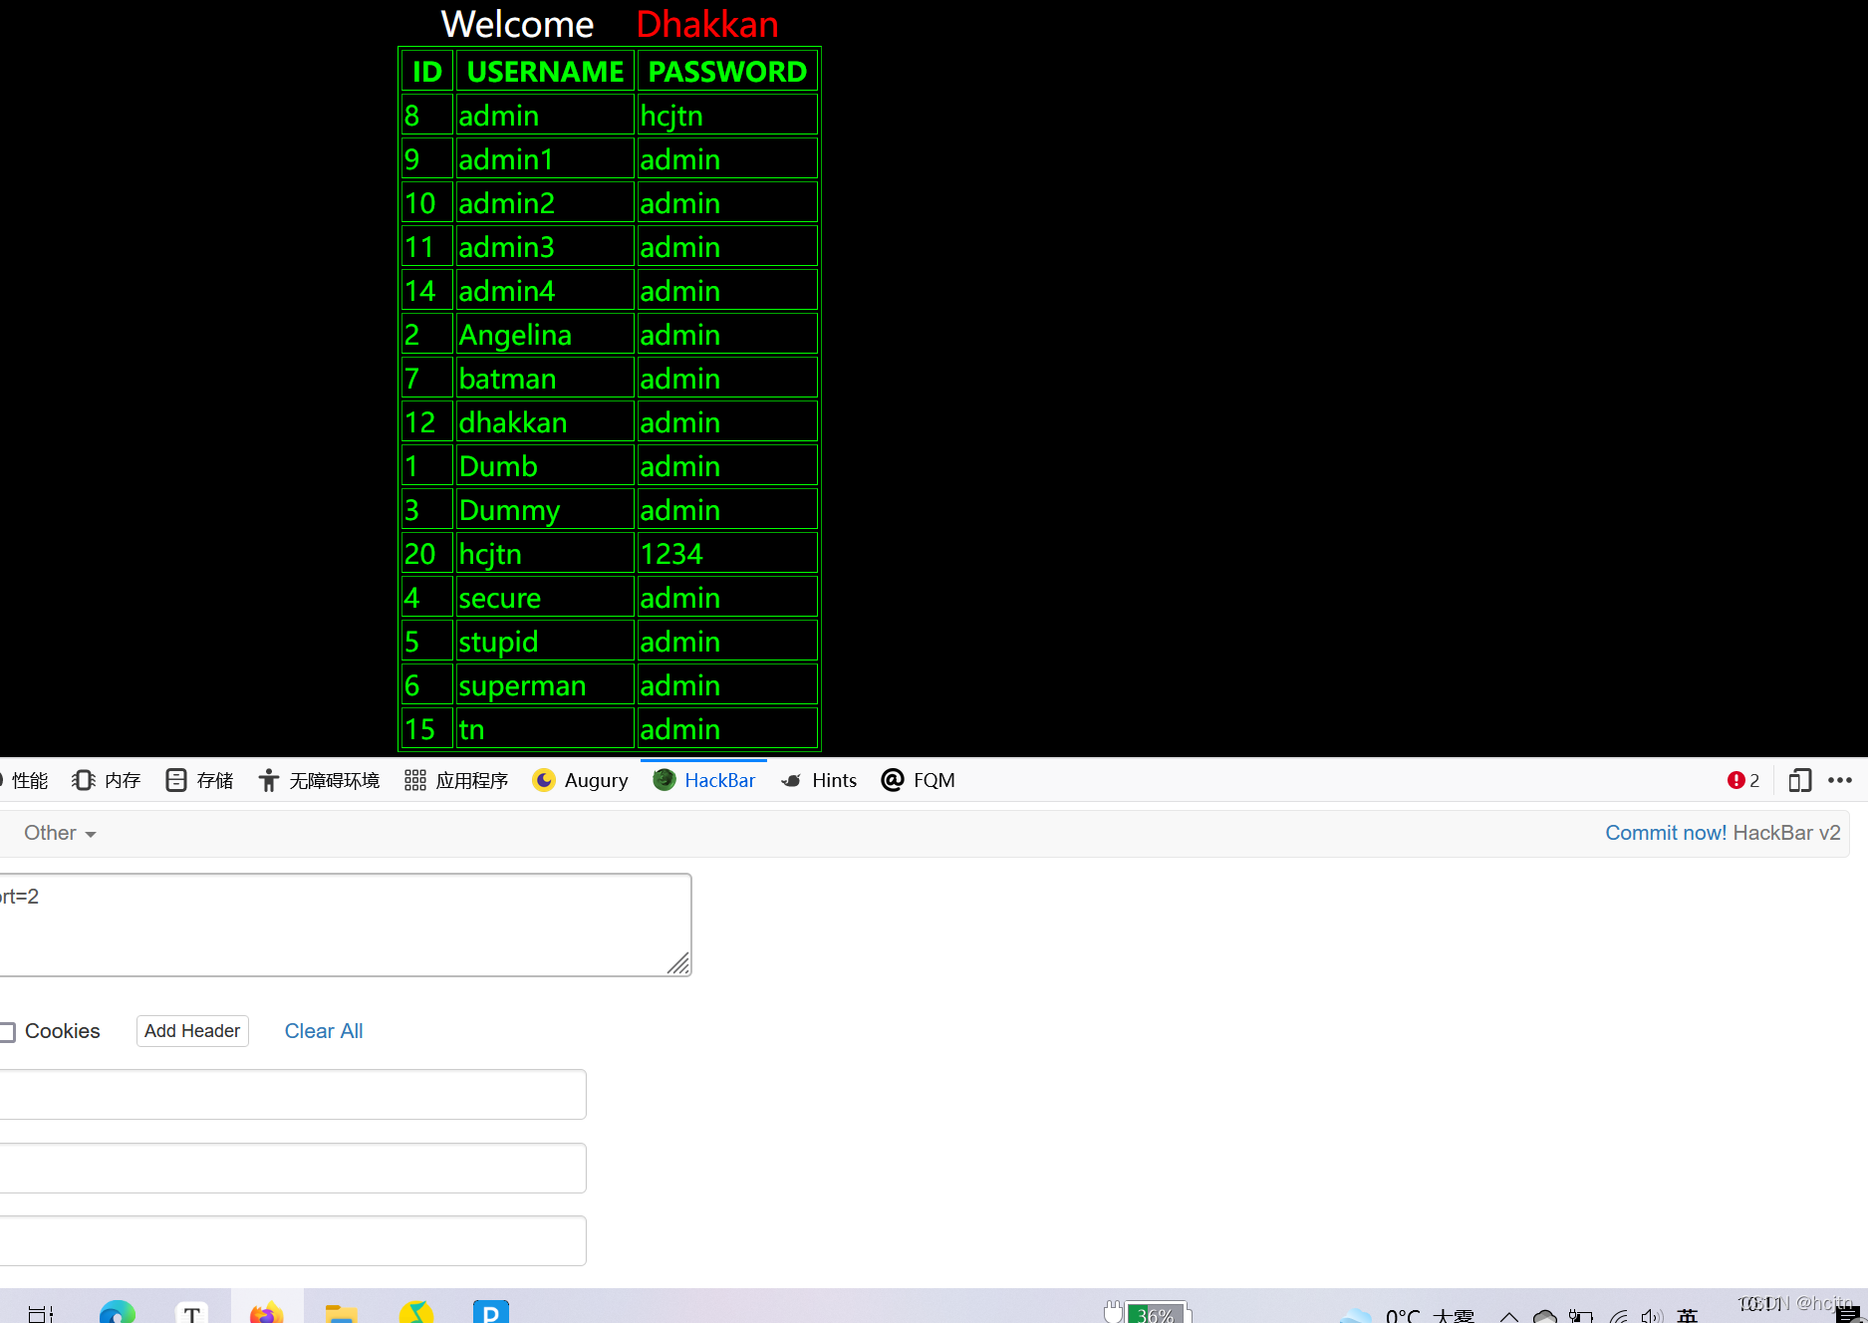Click the Clear All link
The image size is (1868, 1323).
(x=324, y=1031)
